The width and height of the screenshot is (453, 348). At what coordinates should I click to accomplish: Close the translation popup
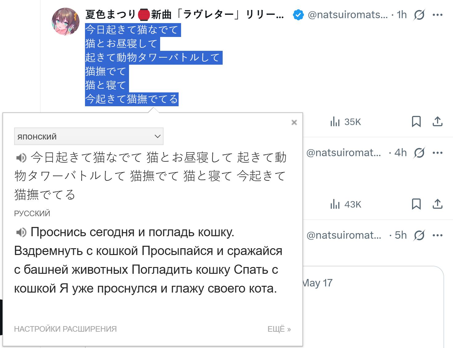click(294, 123)
